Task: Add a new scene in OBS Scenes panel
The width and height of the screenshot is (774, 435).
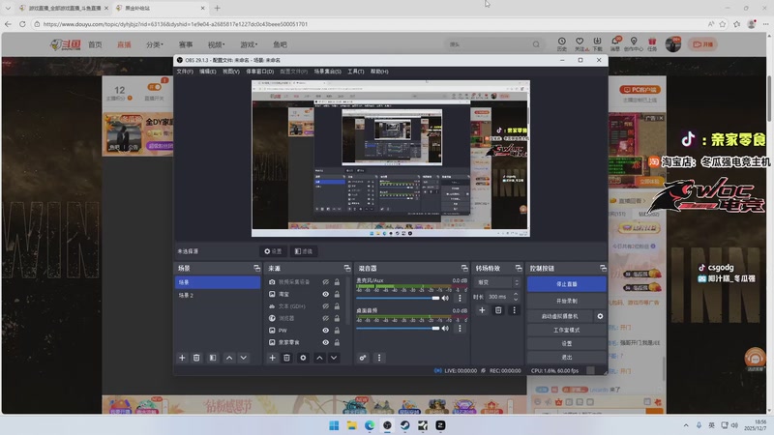Action: [182, 358]
